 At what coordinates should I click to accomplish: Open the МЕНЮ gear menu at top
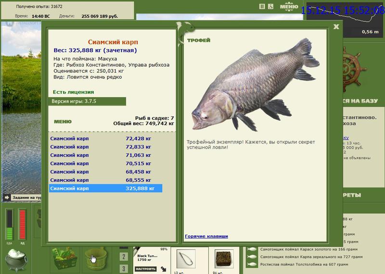click(289, 7)
